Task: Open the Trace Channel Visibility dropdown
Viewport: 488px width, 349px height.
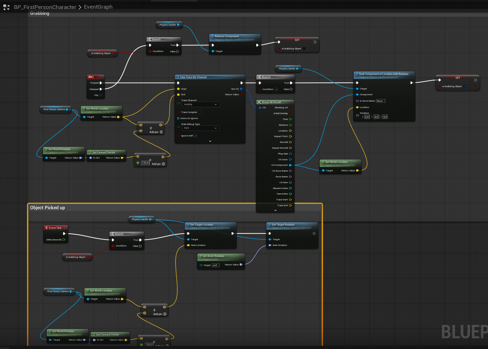Action: click(200, 105)
